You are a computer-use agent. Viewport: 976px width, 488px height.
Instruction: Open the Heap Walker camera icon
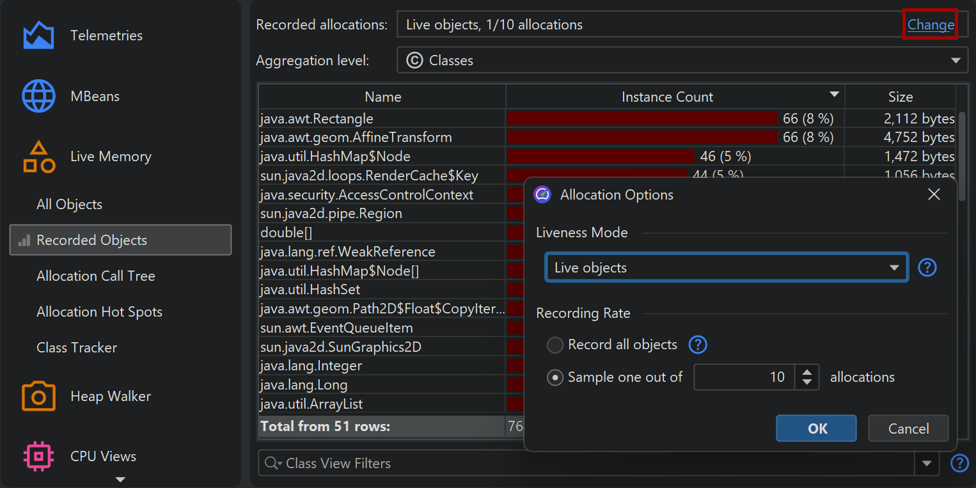pos(38,397)
